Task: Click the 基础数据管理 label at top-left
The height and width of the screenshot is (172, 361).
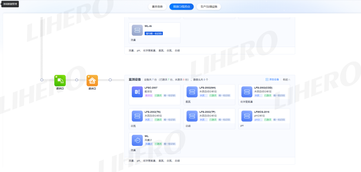Action: pyautogui.click(x=9, y=4)
